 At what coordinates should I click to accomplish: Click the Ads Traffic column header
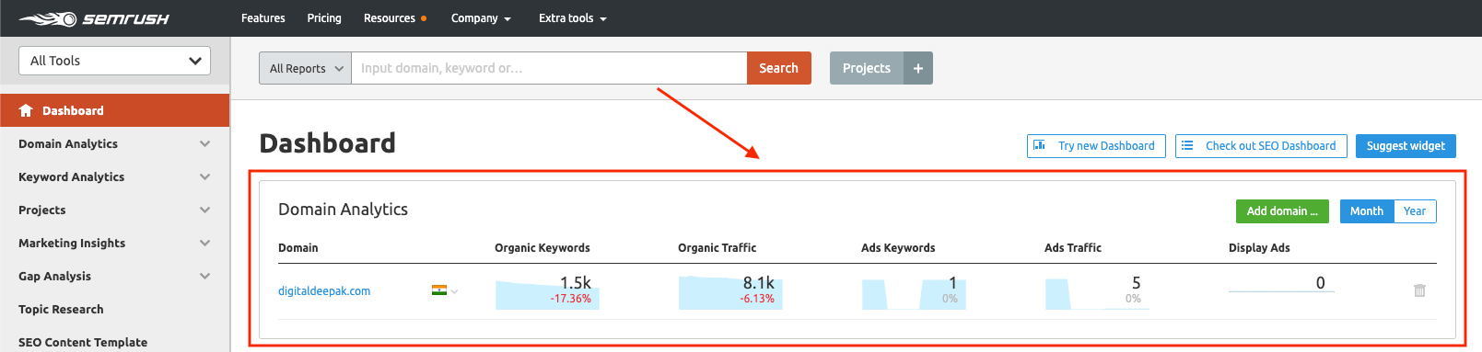click(x=1073, y=248)
